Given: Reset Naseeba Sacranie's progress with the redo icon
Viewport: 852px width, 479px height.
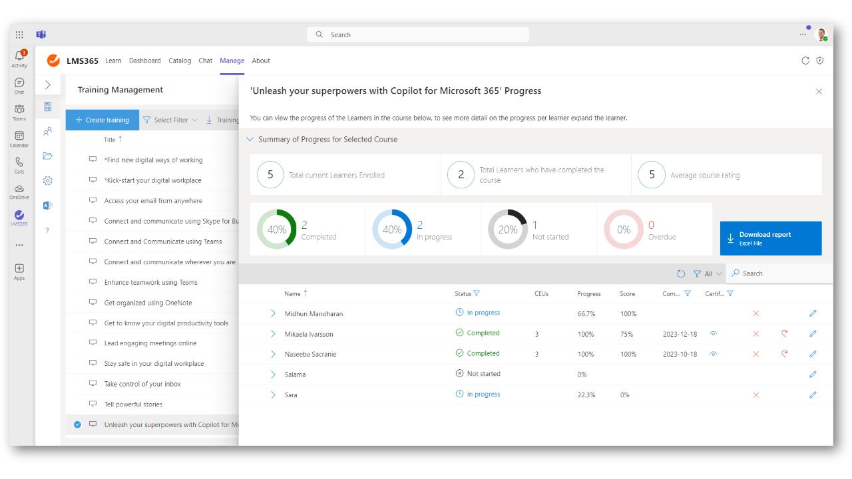Looking at the screenshot, I should [785, 354].
